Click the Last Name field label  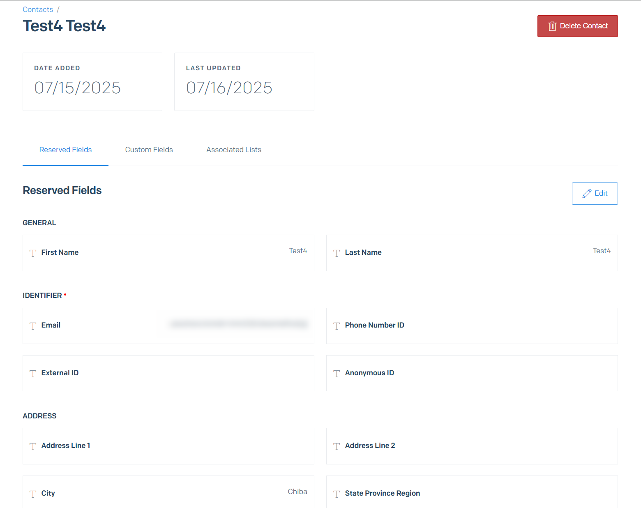tap(363, 252)
